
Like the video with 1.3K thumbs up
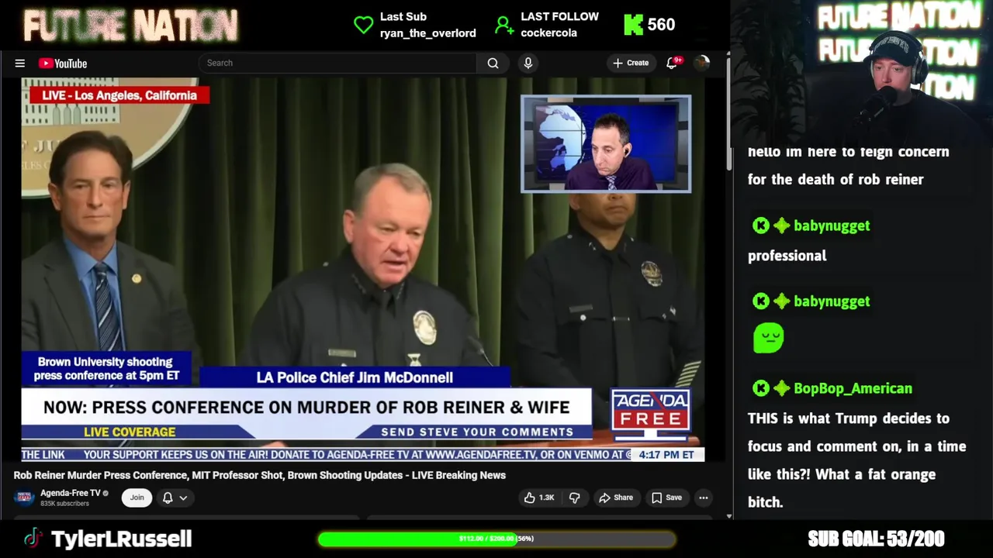tap(539, 498)
